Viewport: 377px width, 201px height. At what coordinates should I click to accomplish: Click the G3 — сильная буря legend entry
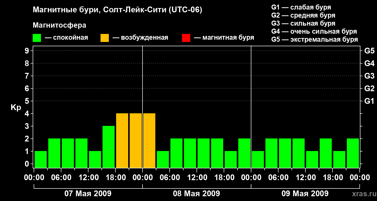[x=303, y=23]
